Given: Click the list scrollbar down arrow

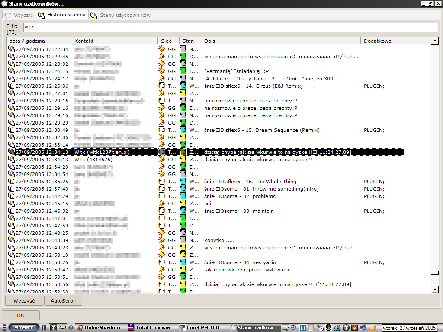Looking at the screenshot, I should (x=435, y=289).
